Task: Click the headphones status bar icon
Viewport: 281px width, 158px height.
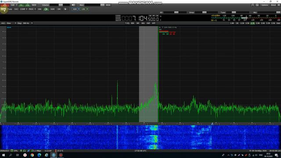Action: [x=24, y=151]
